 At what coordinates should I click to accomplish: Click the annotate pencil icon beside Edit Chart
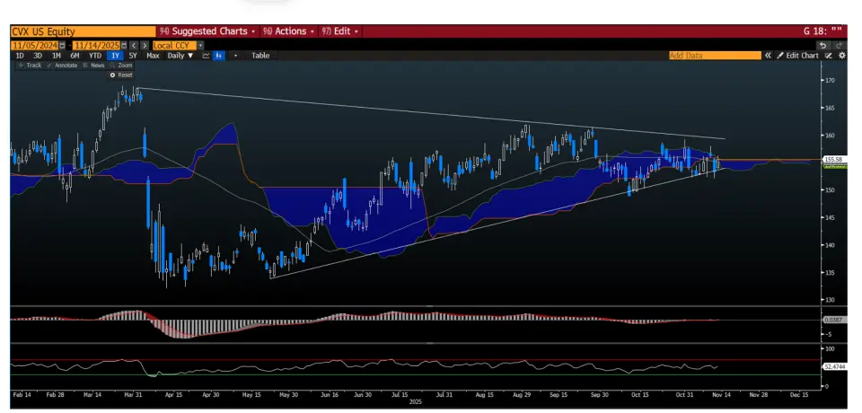(829, 56)
